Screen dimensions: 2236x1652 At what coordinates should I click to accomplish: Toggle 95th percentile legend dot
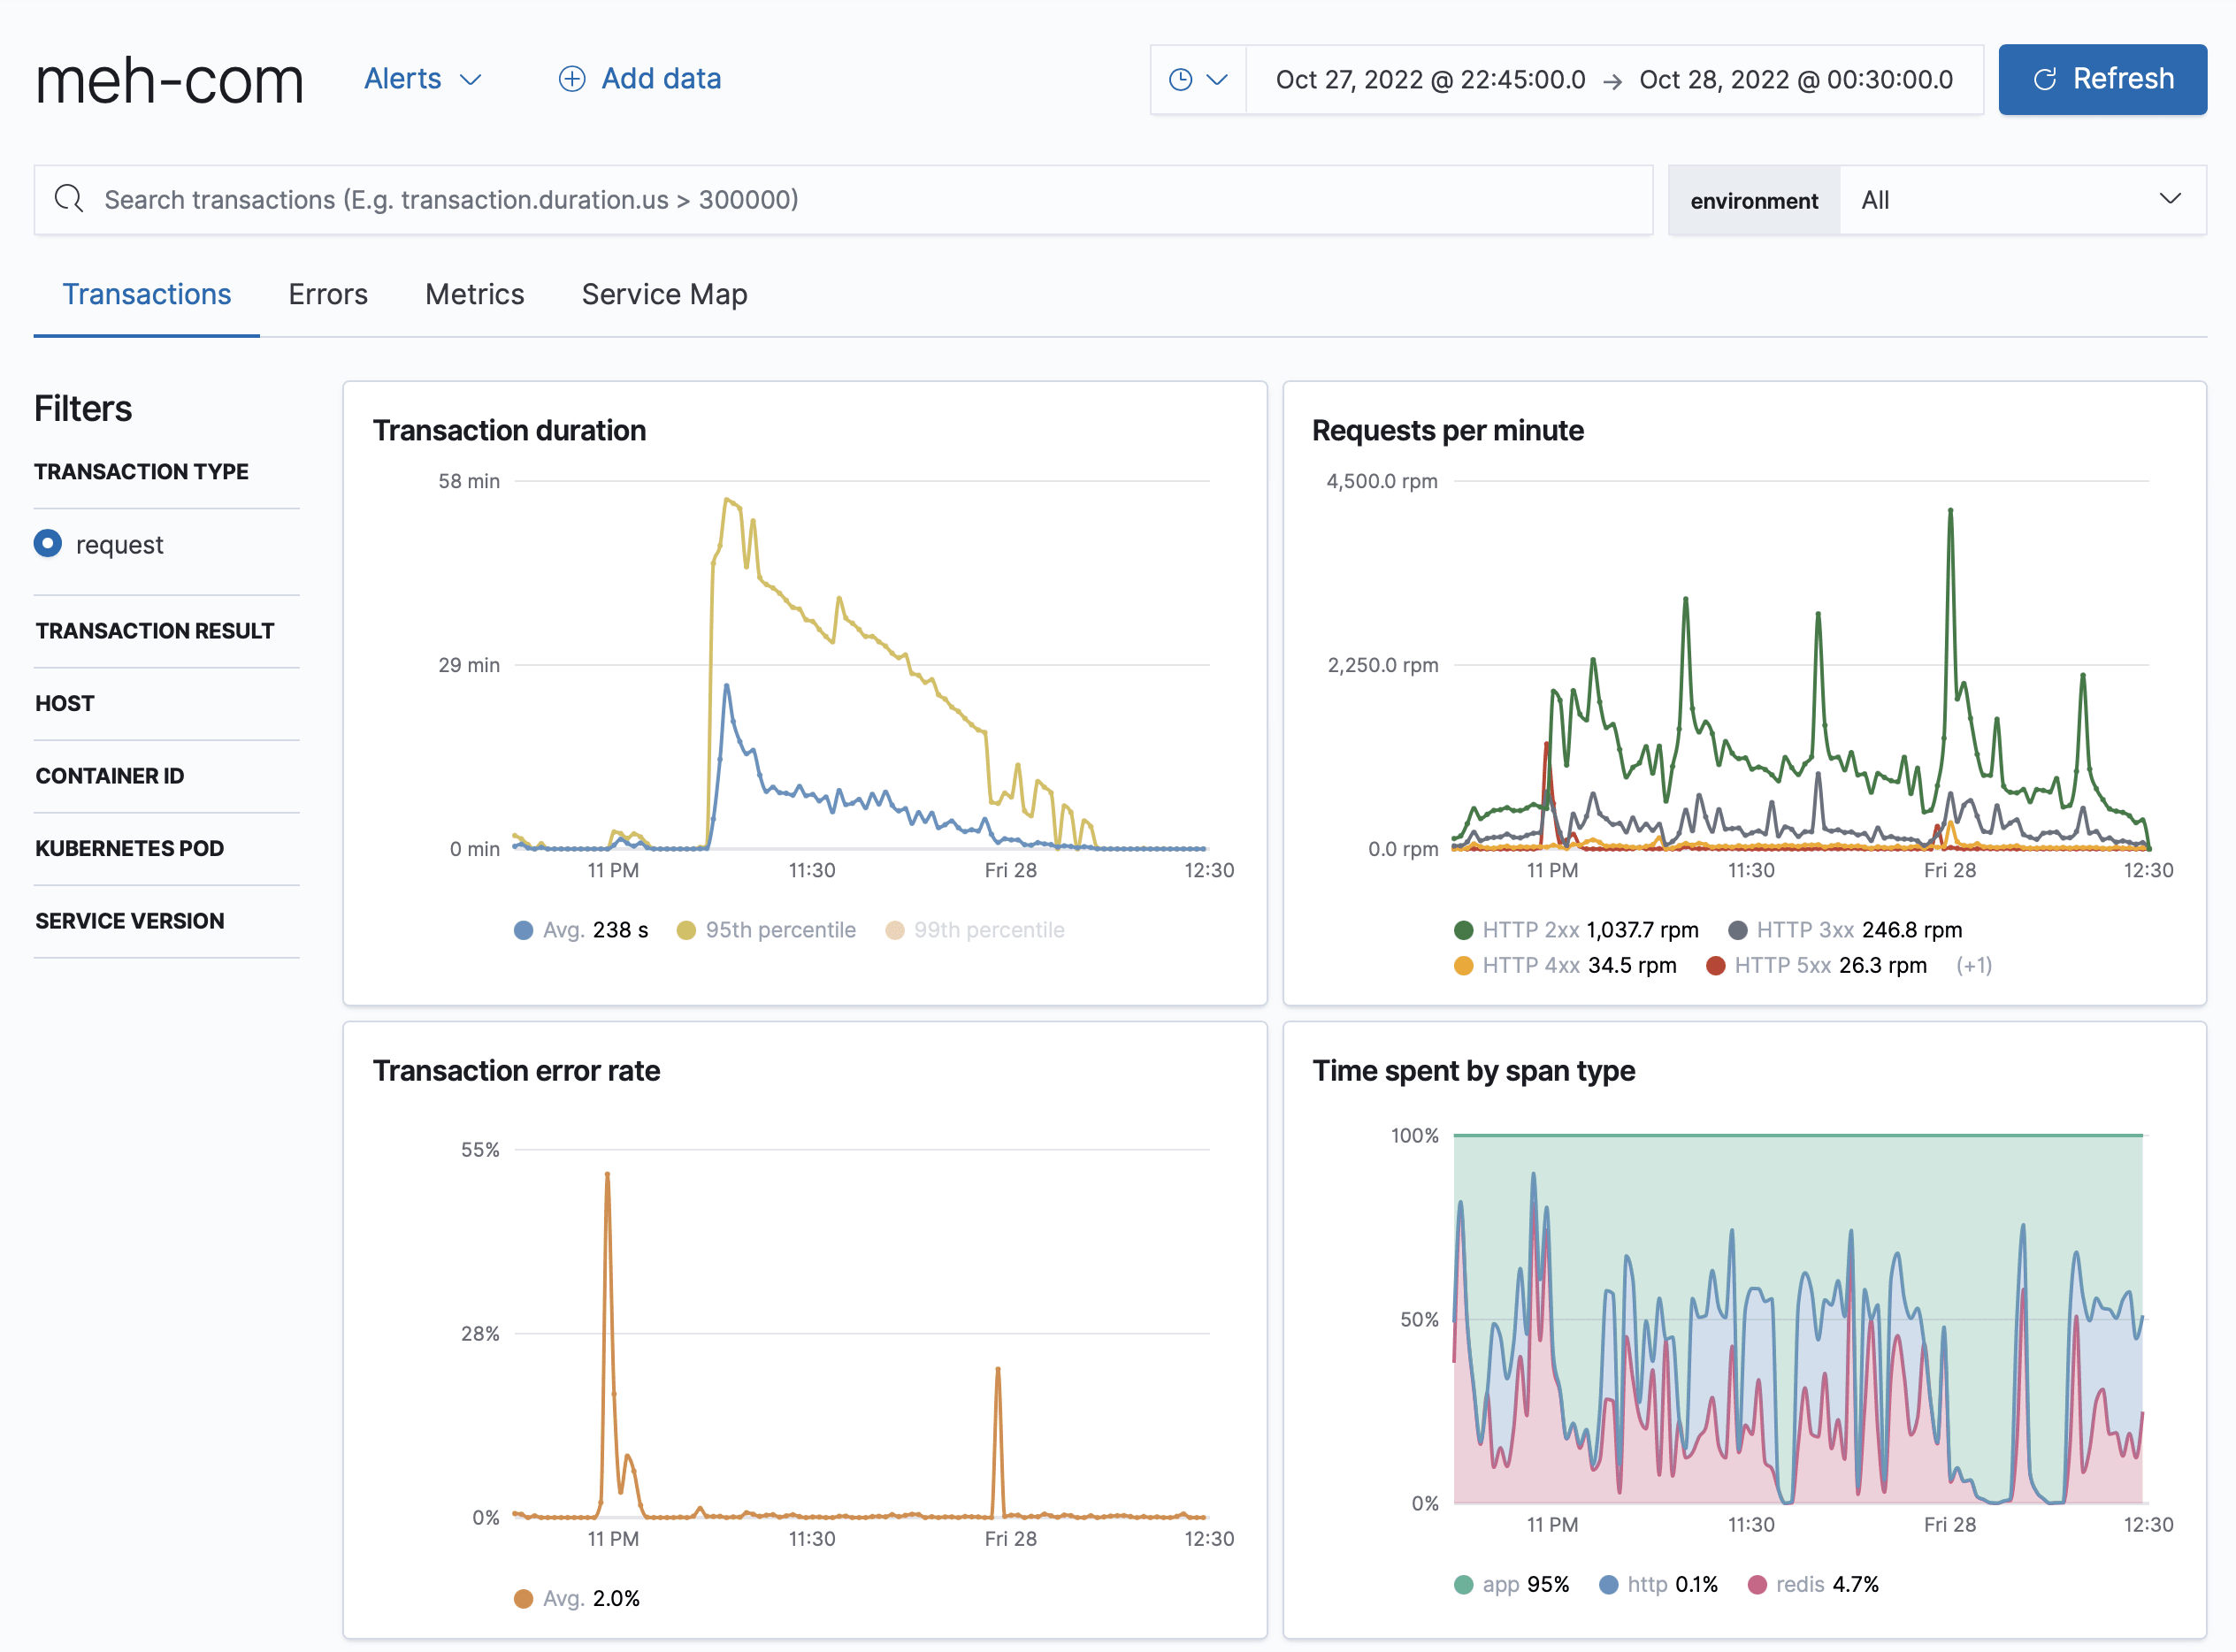686,930
